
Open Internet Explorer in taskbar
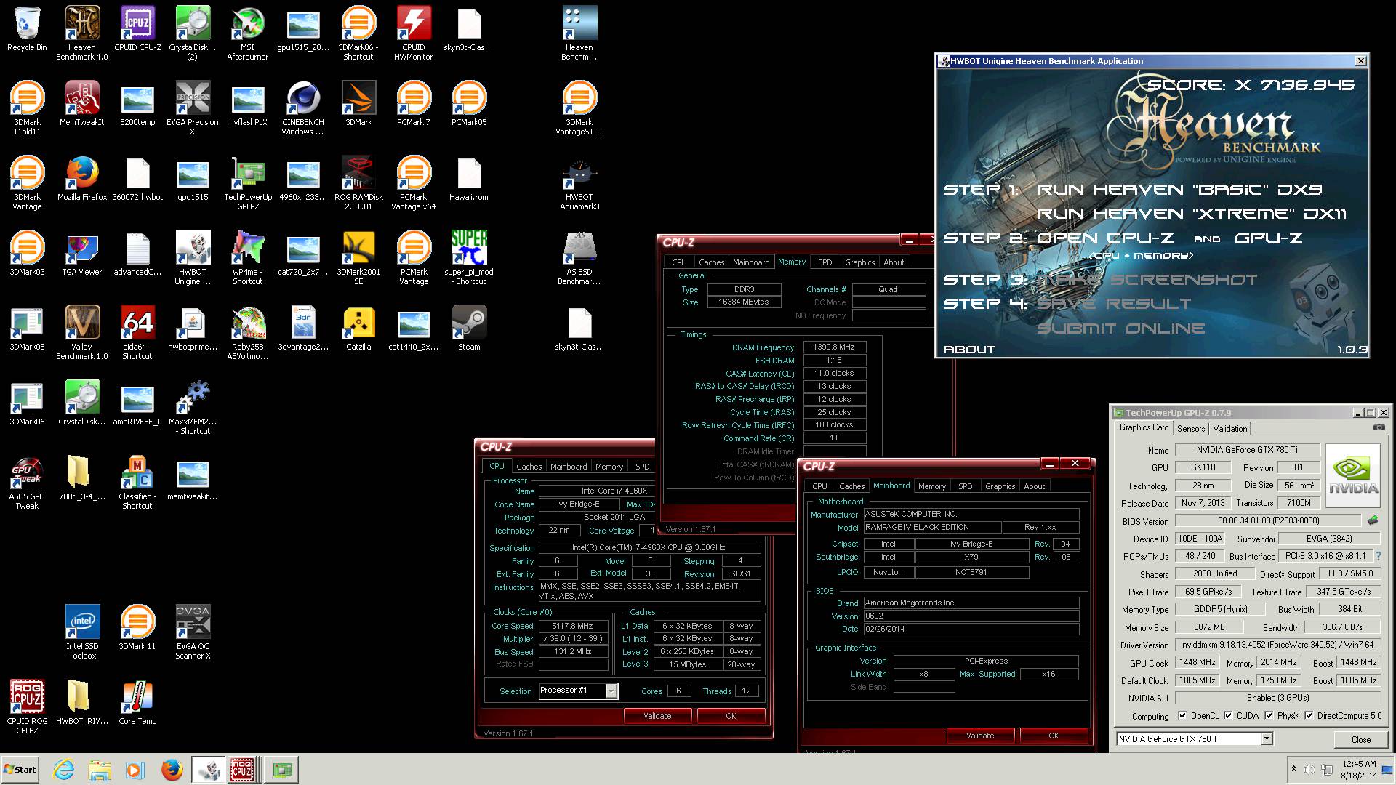64,769
